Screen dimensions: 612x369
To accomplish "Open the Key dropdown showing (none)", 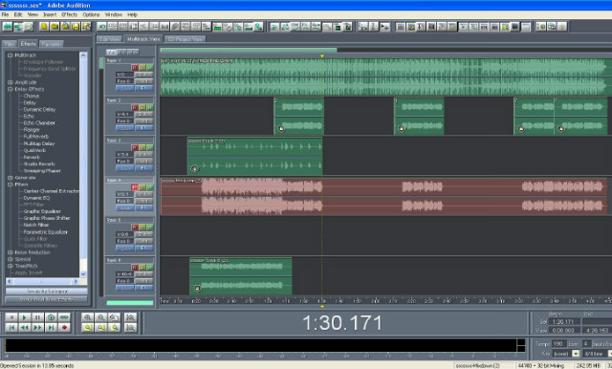I will pos(576,354).
